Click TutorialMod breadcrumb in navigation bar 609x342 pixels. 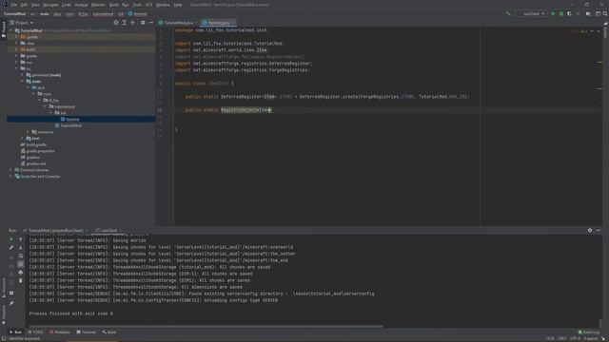(x=15, y=13)
